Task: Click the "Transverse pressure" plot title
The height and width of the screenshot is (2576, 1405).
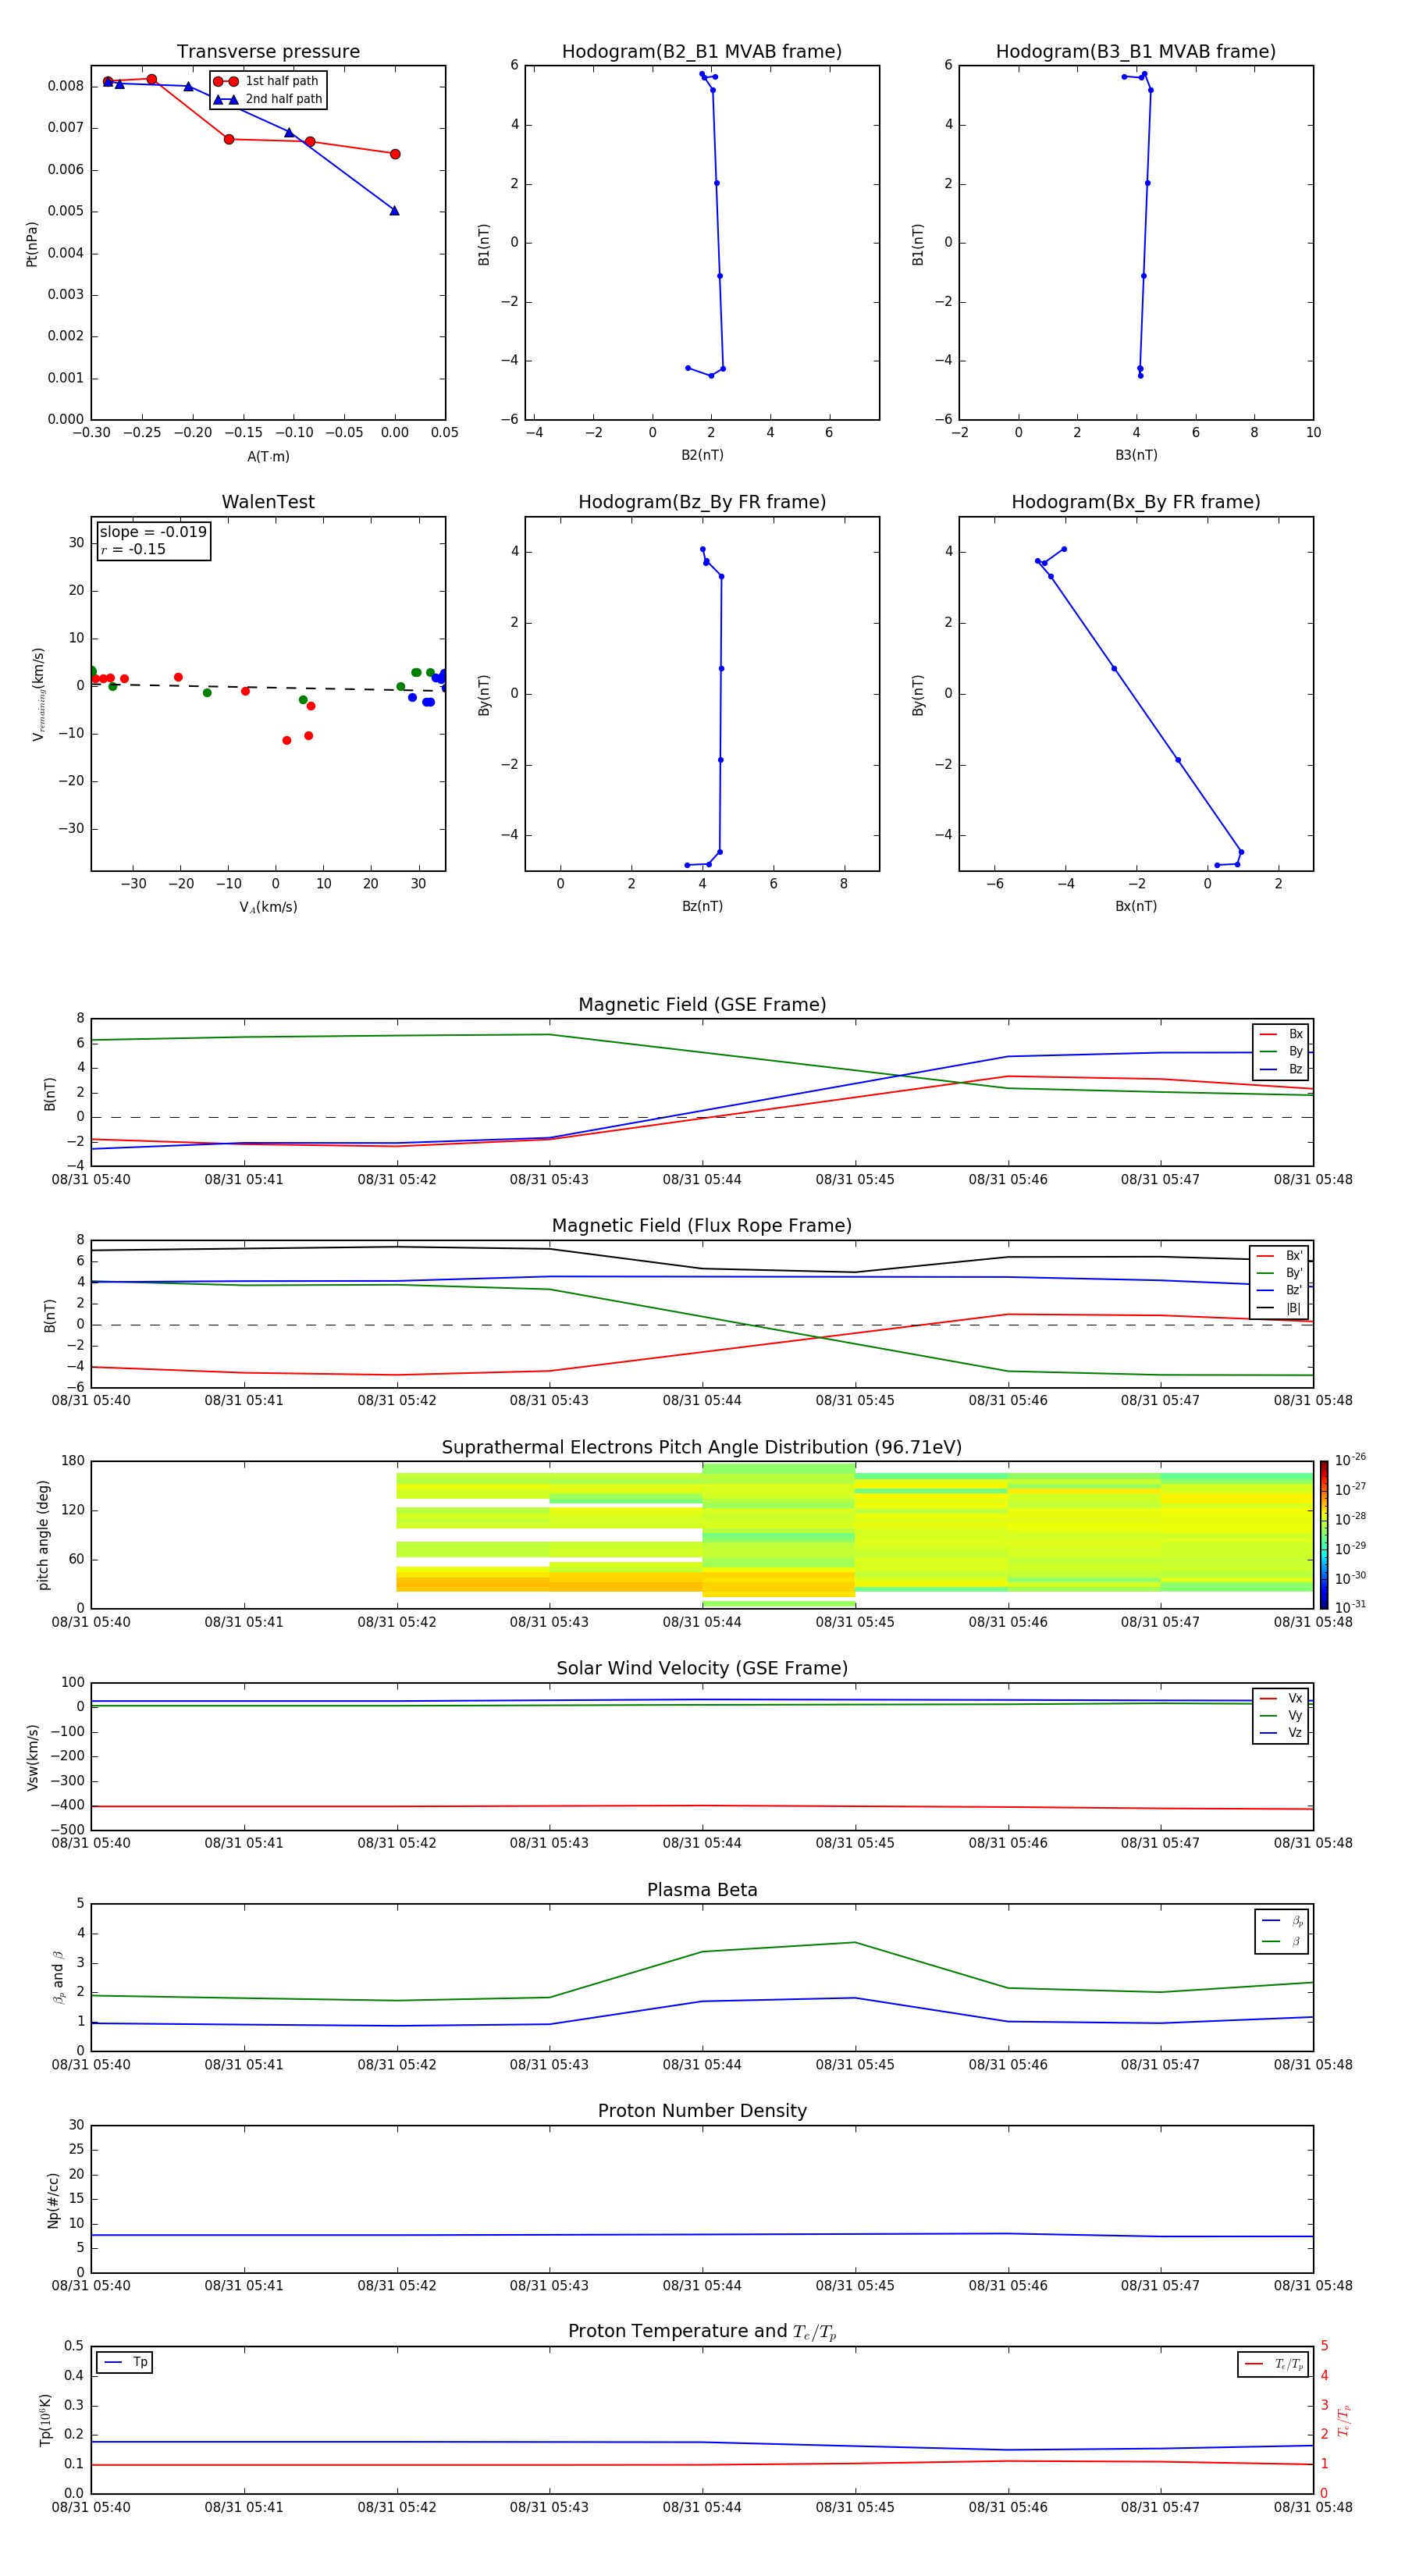Action: (268, 52)
